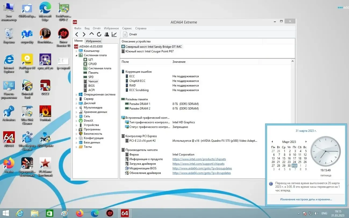Click the Forward arrow in AIDA64 toolbar
349x218 pixels.
tap(84, 34)
